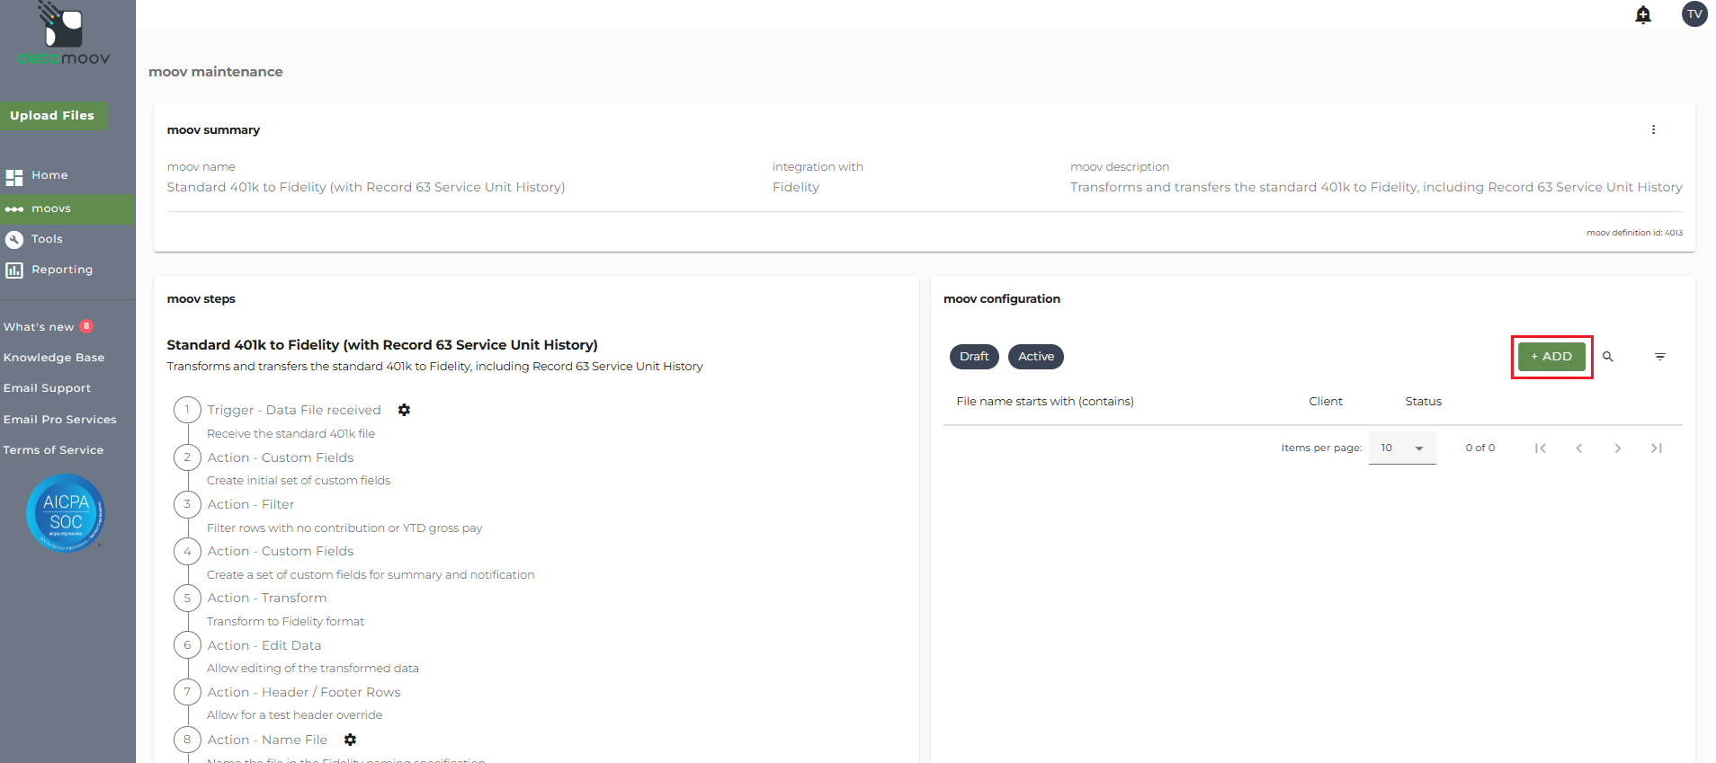The image size is (1716, 763).
Task: Click the 0 of 0 pagination label
Action: tap(1480, 448)
